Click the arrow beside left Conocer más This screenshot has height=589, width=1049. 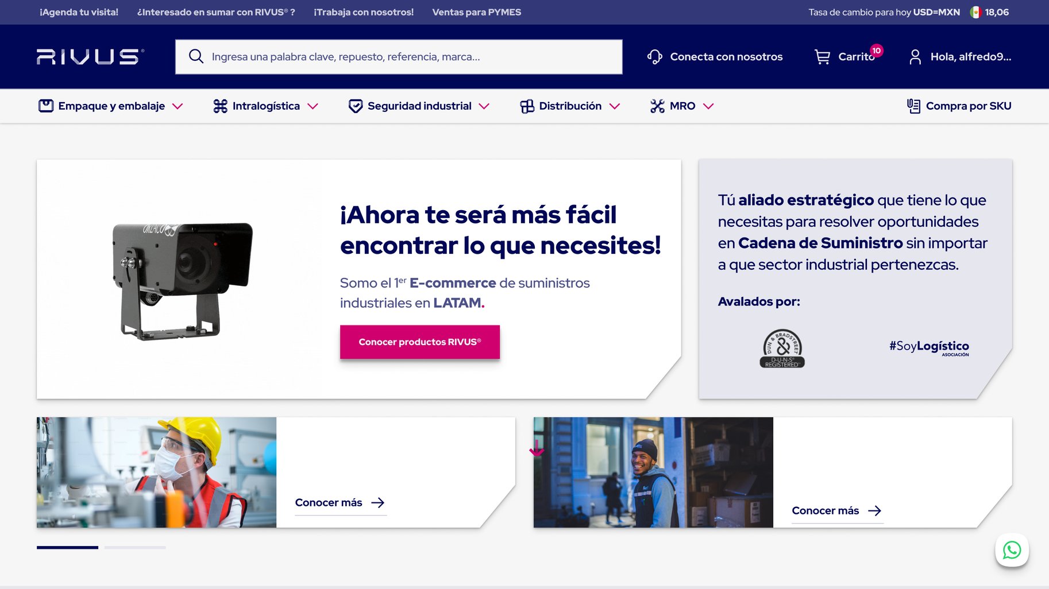click(x=377, y=503)
